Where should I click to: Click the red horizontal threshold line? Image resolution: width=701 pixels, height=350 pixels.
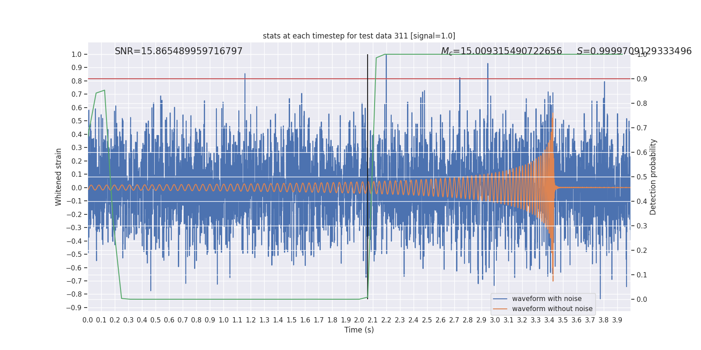pyautogui.click(x=359, y=79)
